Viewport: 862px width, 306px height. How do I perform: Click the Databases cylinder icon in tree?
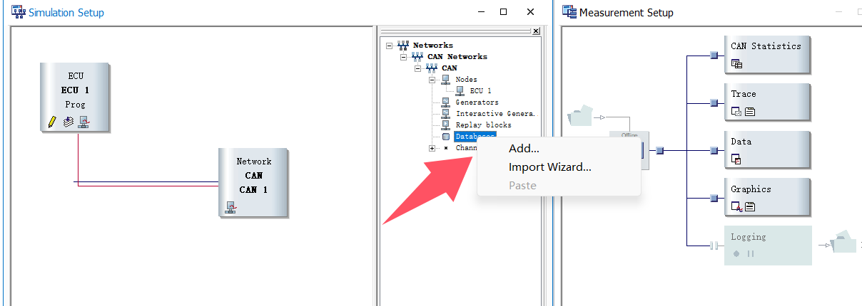coord(446,136)
